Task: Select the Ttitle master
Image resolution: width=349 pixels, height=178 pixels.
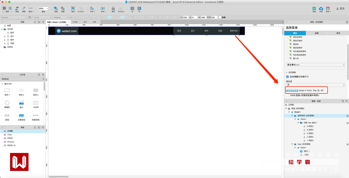Action: (x=10, y=135)
